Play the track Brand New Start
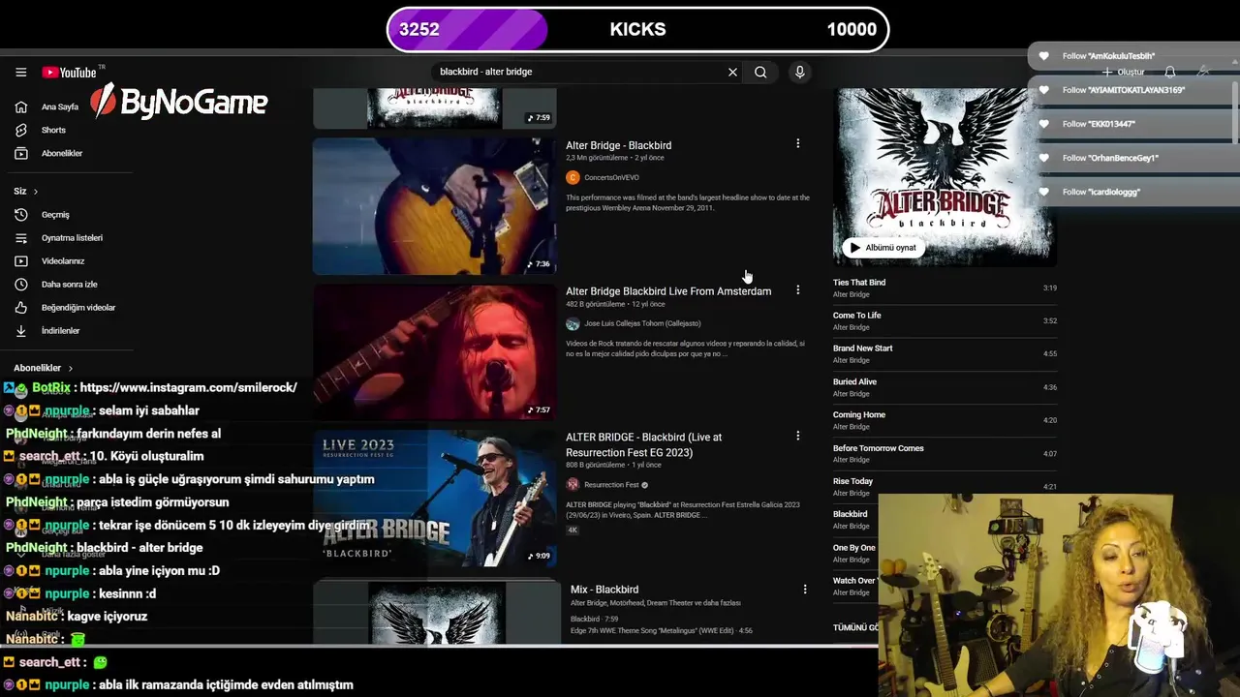The width and height of the screenshot is (1240, 697). tap(863, 348)
